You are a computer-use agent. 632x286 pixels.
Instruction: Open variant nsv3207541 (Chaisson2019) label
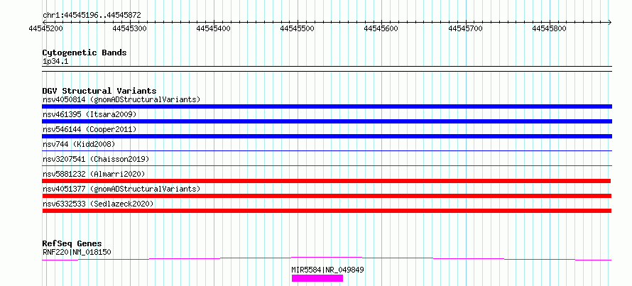click(96, 159)
